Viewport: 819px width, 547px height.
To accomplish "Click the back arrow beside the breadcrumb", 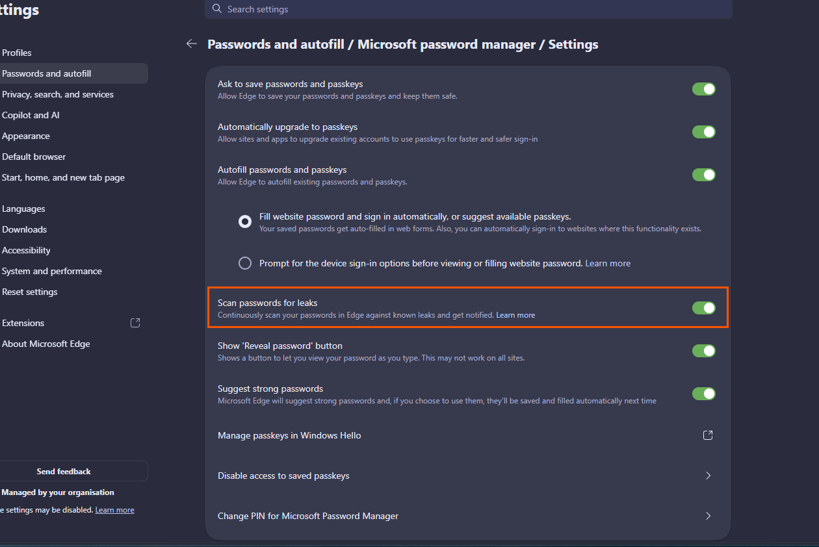I will tap(191, 44).
